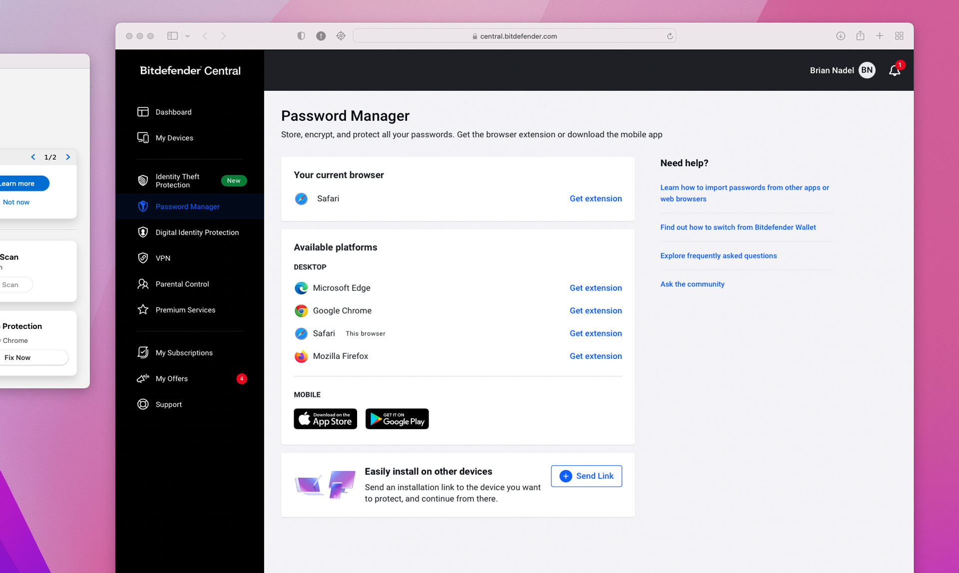The width and height of the screenshot is (959, 573).
Task: Select the VPN icon in sidebar
Action: click(143, 258)
